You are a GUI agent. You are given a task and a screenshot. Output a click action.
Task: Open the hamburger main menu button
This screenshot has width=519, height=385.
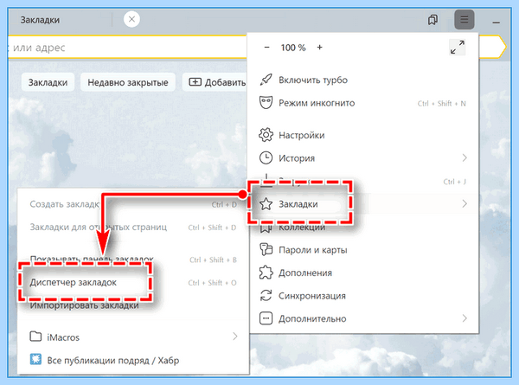pyautogui.click(x=464, y=20)
